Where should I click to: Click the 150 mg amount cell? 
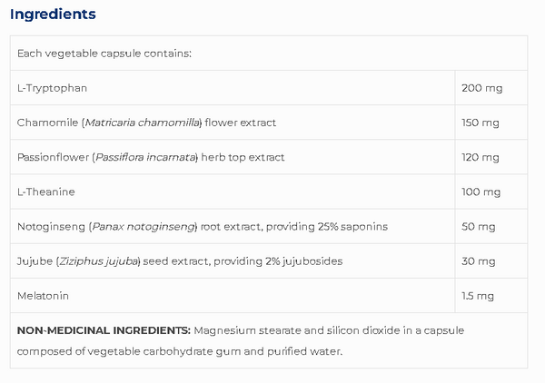[491, 123]
